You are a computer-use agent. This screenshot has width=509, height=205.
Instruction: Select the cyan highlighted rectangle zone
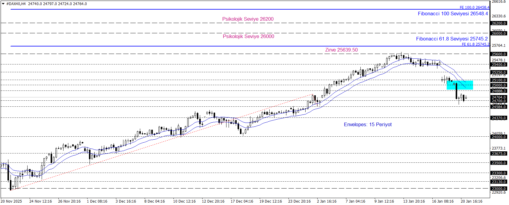pos(460,85)
